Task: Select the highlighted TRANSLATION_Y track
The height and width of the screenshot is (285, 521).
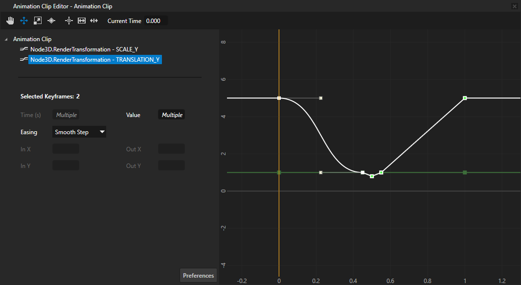Action: (95, 60)
